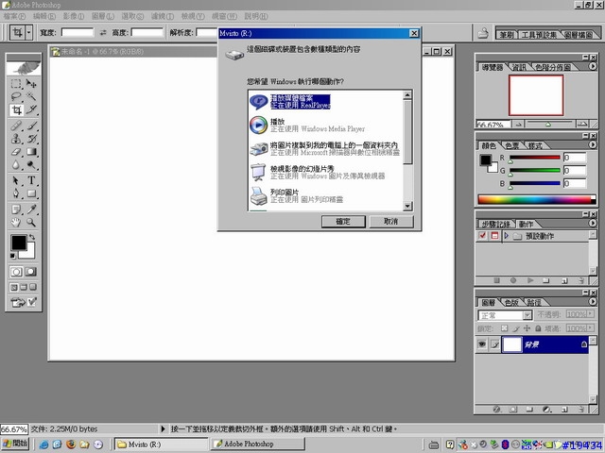Switch to the 色票 Swatches tab
This screenshot has width=605, height=453.
[x=512, y=145]
